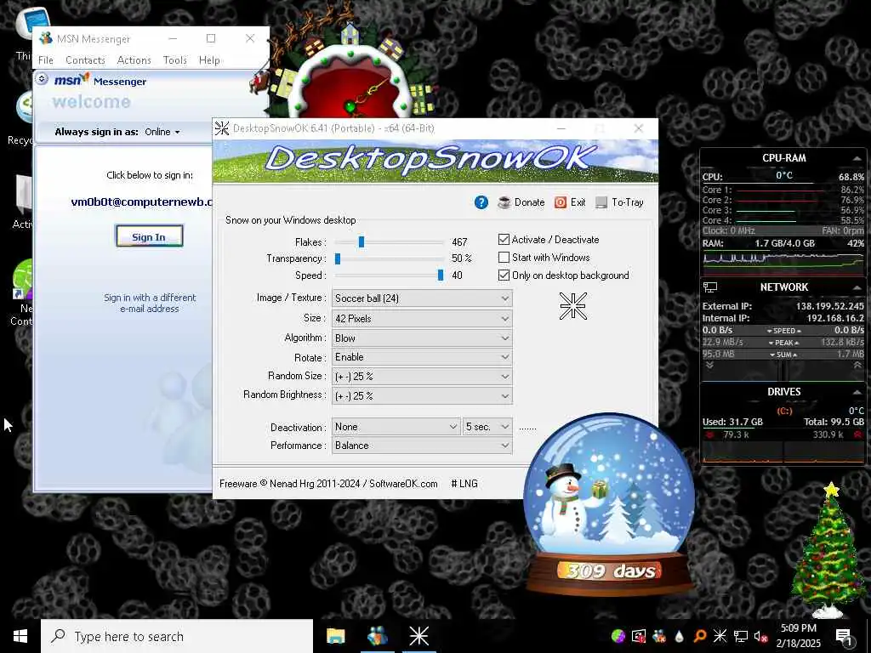
Task: Click the Christmas tree desktop decoration
Action: coord(828,550)
